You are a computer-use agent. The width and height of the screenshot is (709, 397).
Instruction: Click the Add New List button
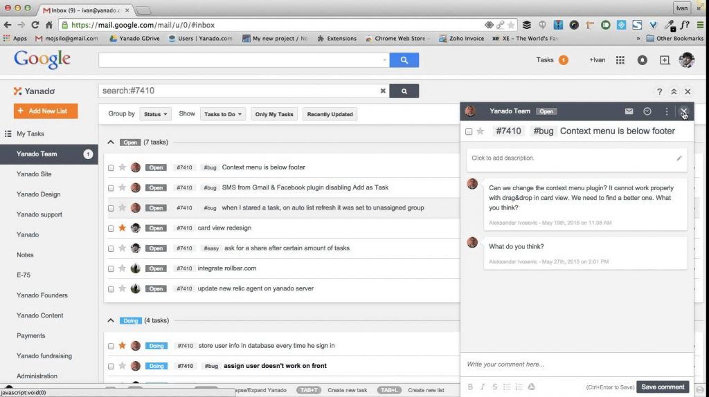click(x=46, y=111)
